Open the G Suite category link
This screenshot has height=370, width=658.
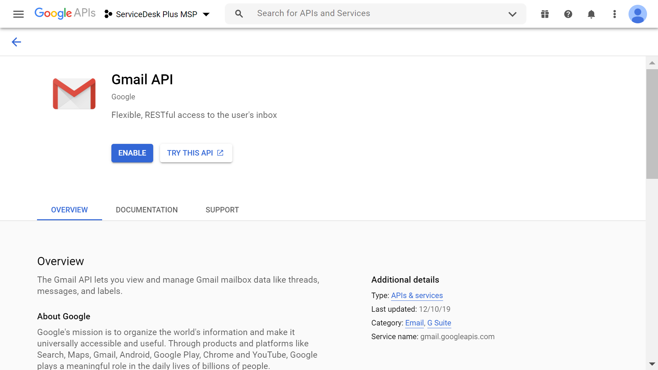pos(439,323)
